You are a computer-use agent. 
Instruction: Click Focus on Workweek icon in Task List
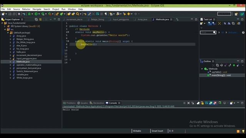point(219,23)
